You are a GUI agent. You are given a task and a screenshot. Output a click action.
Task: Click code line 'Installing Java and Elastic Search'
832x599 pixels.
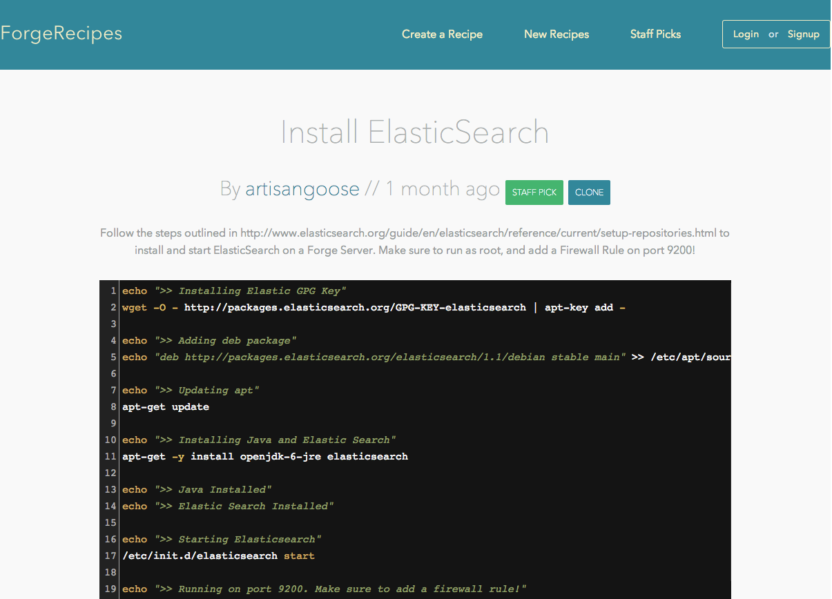click(x=259, y=440)
